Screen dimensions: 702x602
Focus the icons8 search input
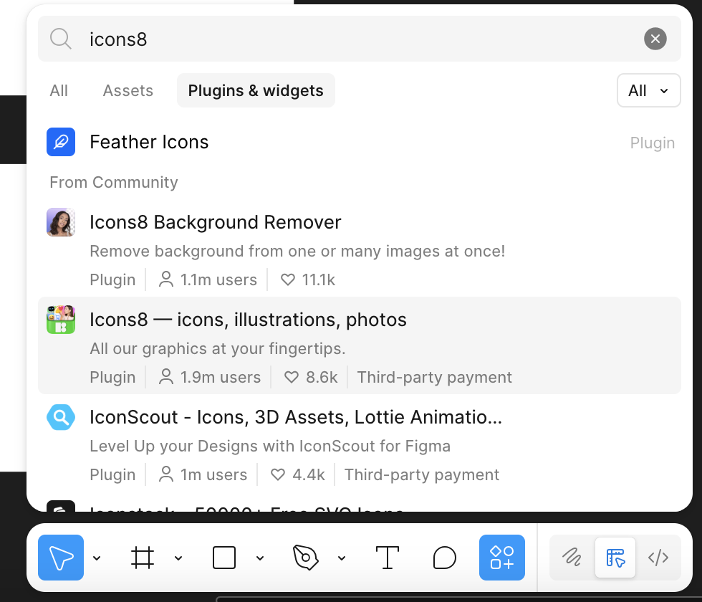360,39
